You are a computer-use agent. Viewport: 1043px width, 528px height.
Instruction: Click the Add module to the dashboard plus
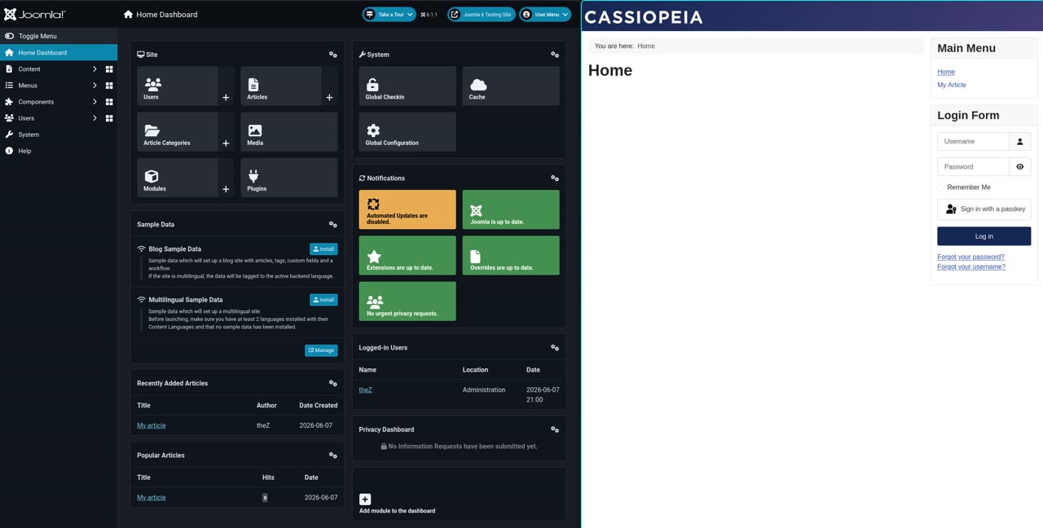click(x=365, y=499)
